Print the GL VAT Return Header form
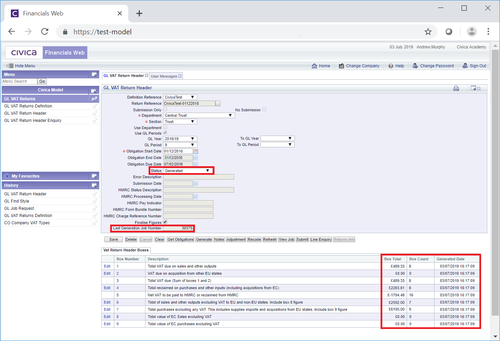The width and height of the screenshot is (500, 341). click(456, 88)
